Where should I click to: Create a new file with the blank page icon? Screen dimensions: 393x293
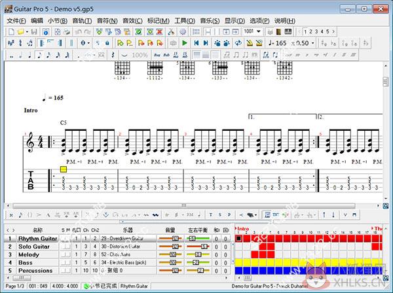click(12, 32)
